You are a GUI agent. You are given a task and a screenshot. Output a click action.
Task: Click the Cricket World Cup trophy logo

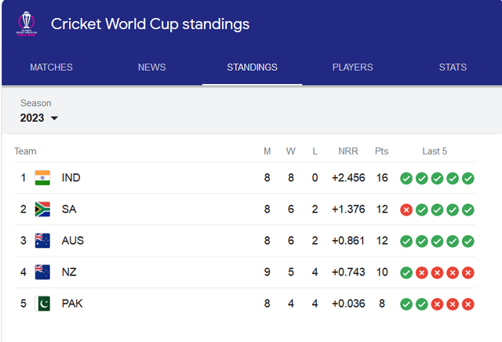(x=27, y=24)
